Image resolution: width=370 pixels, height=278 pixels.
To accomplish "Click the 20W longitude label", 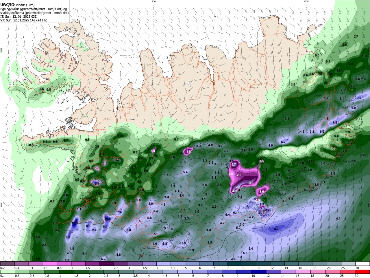I will coord(154,1).
